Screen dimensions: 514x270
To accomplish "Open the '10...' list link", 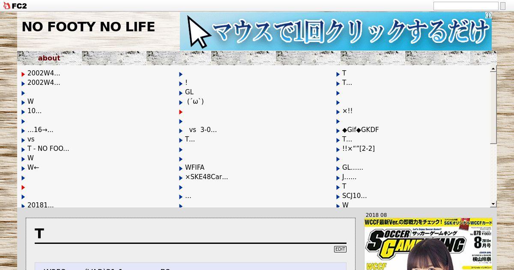I will coord(34,111).
